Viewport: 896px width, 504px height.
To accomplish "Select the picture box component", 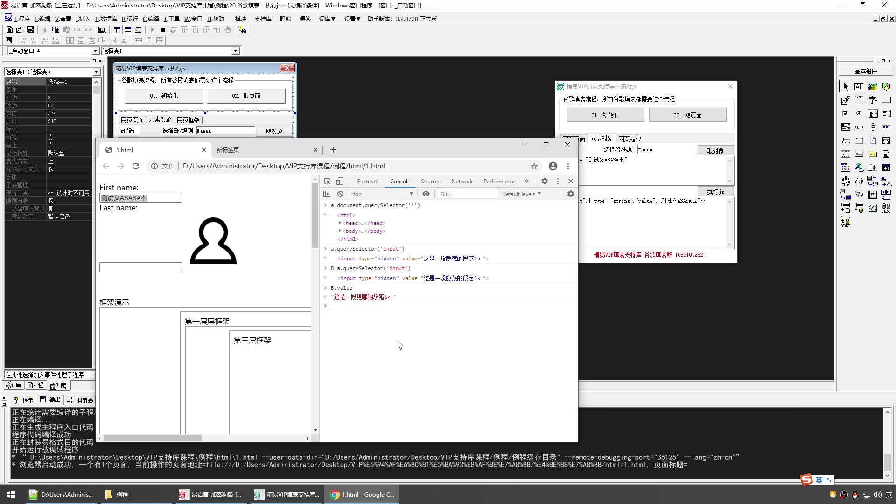I will pos(873,86).
